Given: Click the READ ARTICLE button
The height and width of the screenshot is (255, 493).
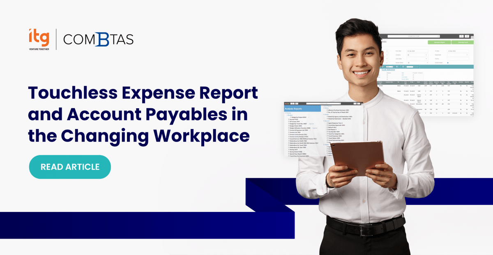Looking at the screenshot, I should pyautogui.click(x=70, y=167).
